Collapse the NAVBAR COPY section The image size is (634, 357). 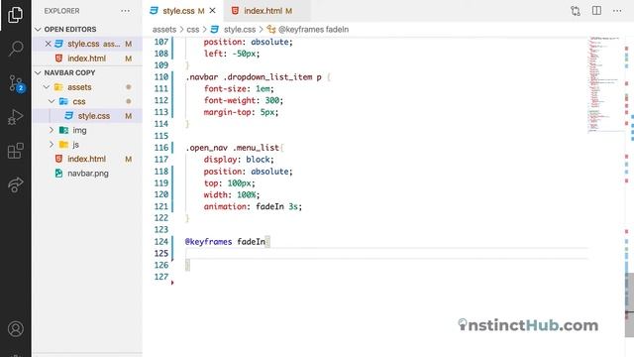(x=65, y=72)
